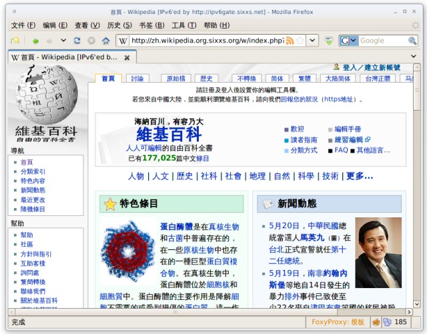Click the search magnifier icon
This screenshot has width=427, height=334.
[412, 41]
